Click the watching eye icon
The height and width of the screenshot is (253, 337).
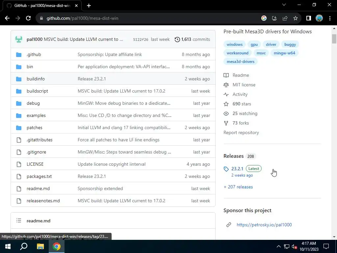point(226,114)
